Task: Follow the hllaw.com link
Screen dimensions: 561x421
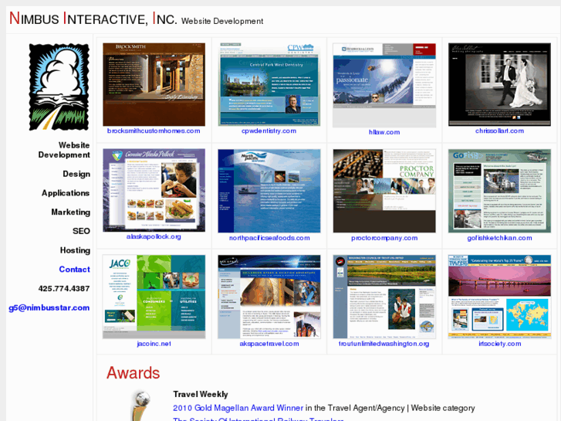Action: tap(384, 132)
